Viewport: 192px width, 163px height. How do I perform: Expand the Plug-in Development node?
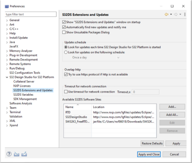click(7, 56)
